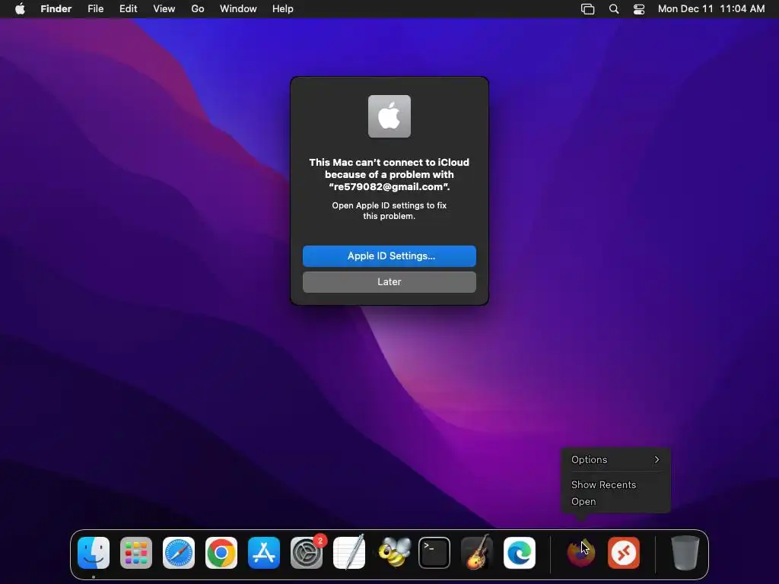
Task: Open Control Center in menu bar
Action: [639, 9]
